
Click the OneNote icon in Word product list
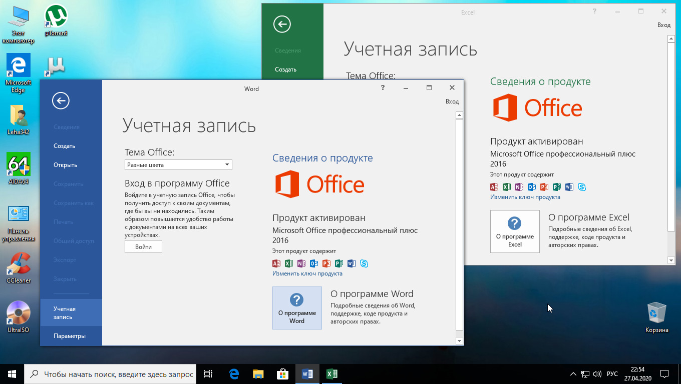[x=301, y=263]
